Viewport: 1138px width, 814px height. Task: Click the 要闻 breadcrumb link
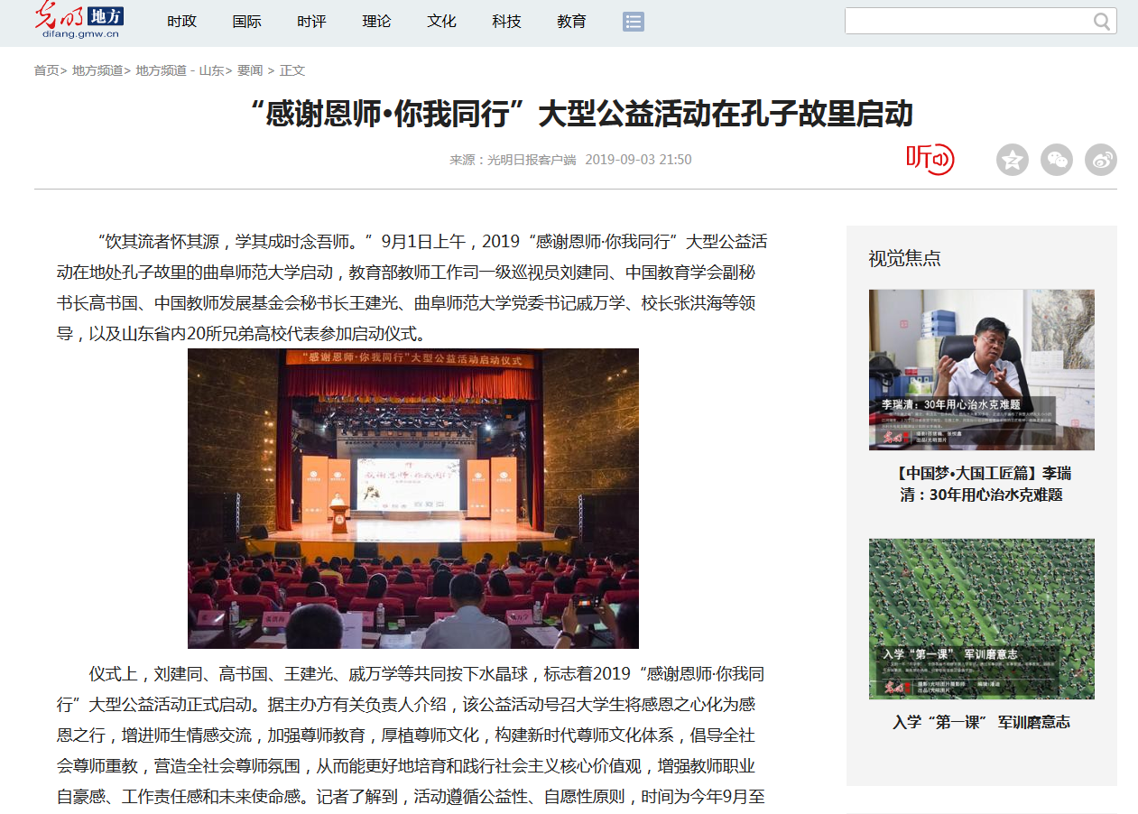(250, 70)
